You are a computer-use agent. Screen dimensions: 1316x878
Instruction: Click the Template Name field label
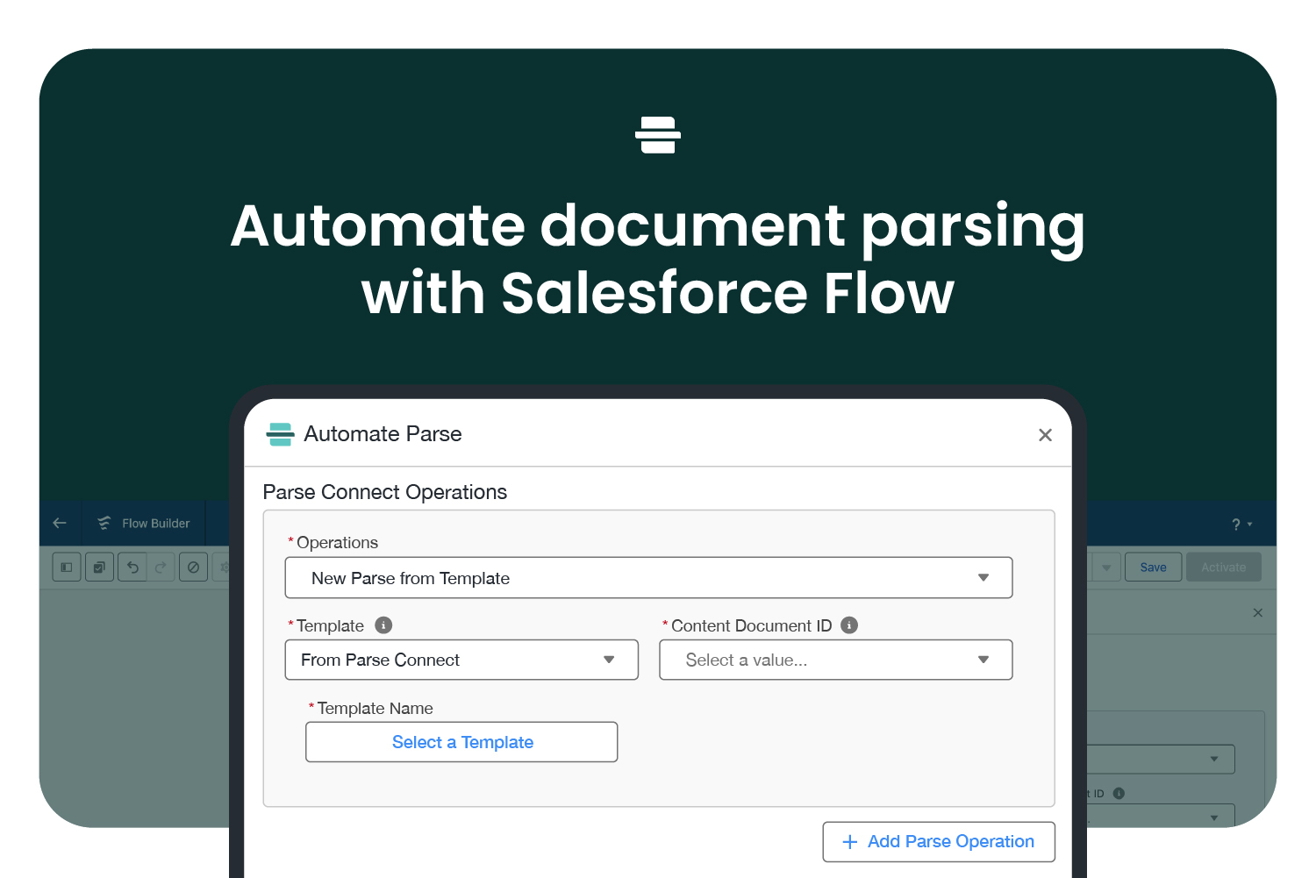click(375, 708)
